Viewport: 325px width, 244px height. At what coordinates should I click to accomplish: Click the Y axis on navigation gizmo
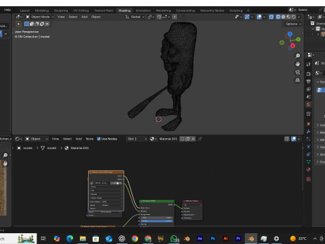[x=299, y=39]
